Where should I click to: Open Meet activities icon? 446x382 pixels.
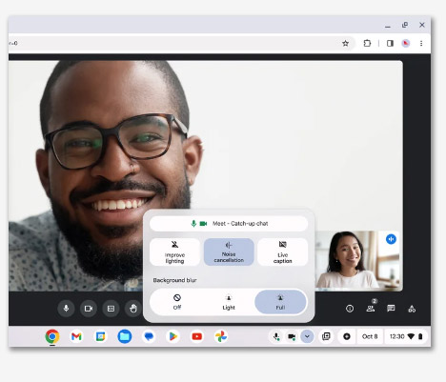[x=412, y=309]
